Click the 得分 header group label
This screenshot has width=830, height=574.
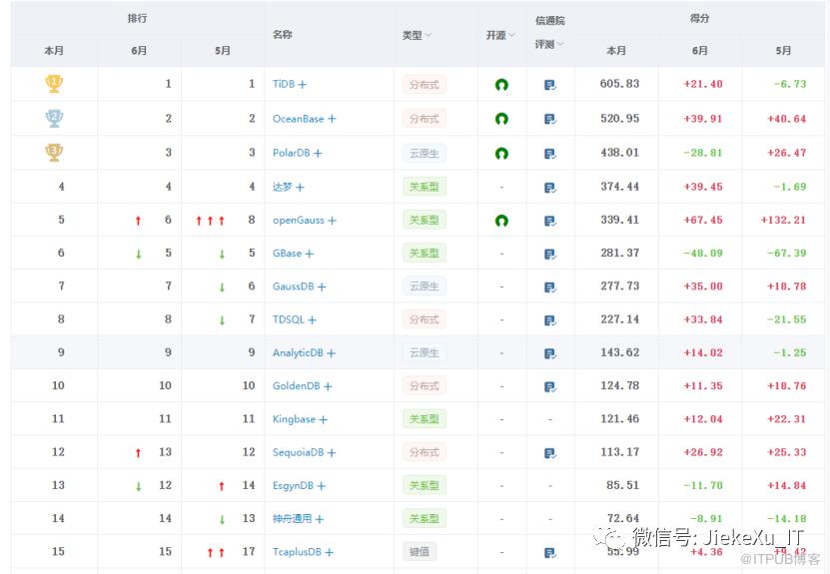point(699,19)
